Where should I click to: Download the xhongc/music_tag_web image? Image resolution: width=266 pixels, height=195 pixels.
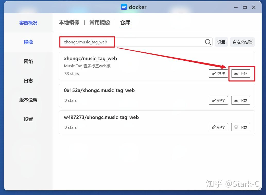pyautogui.click(x=241, y=73)
